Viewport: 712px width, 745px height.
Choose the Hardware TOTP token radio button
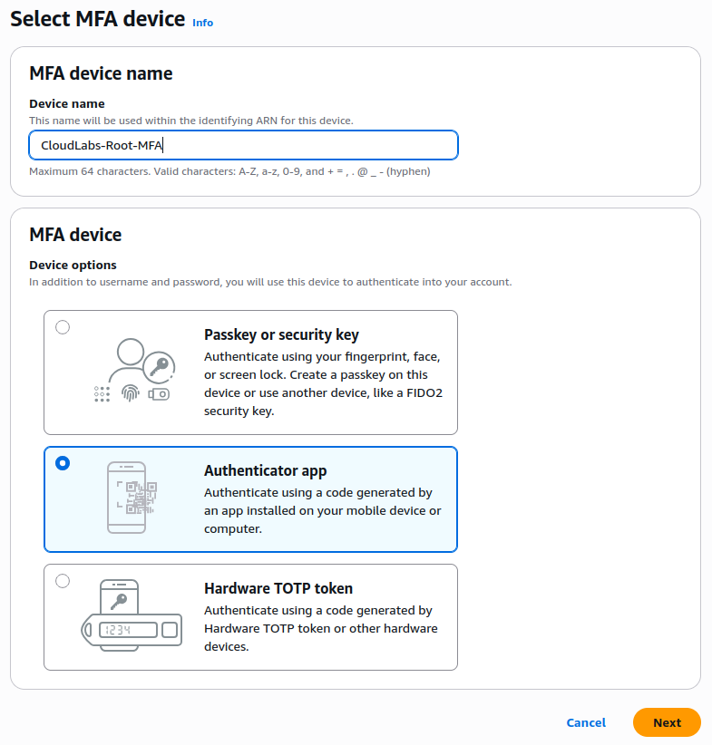click(63, 581)
